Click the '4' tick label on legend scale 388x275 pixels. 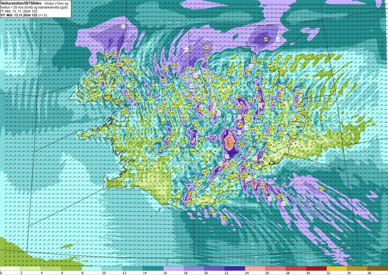click(41, 273)
